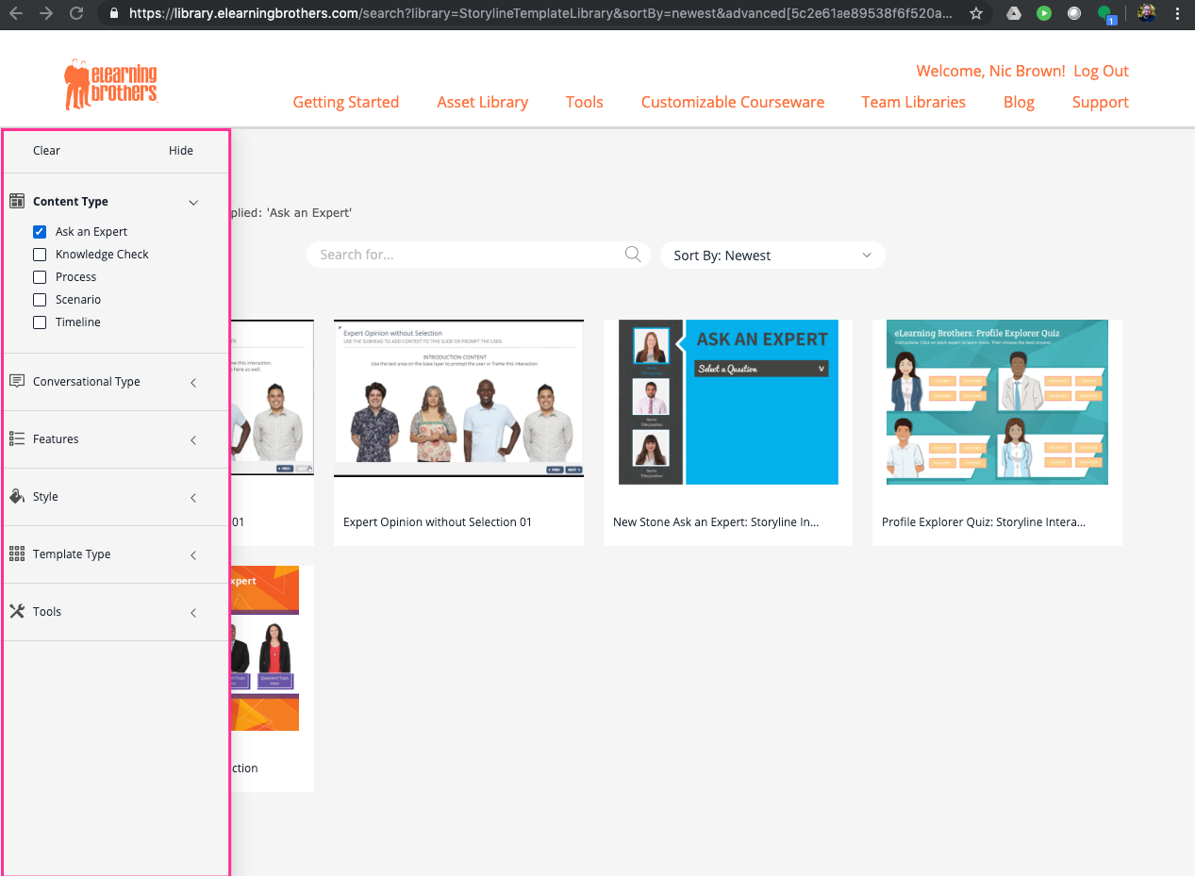This screenshot has width=1195, height=876.
Task: Click the Template Type grid icon
Action: pos(17,554)
